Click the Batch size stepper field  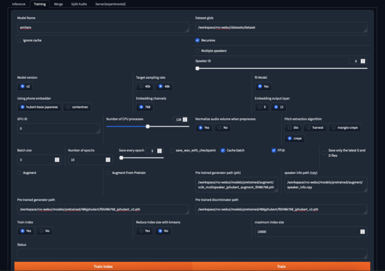[x=36, y=160]
